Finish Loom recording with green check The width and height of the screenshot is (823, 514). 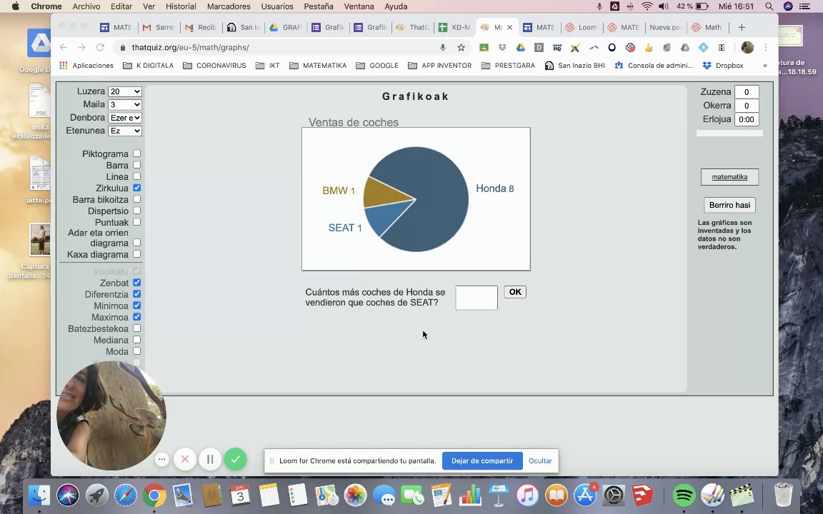coord(236,460)
